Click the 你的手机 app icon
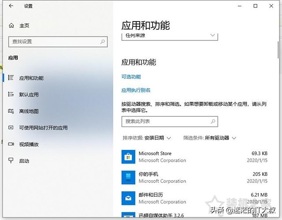 point(128,177)
